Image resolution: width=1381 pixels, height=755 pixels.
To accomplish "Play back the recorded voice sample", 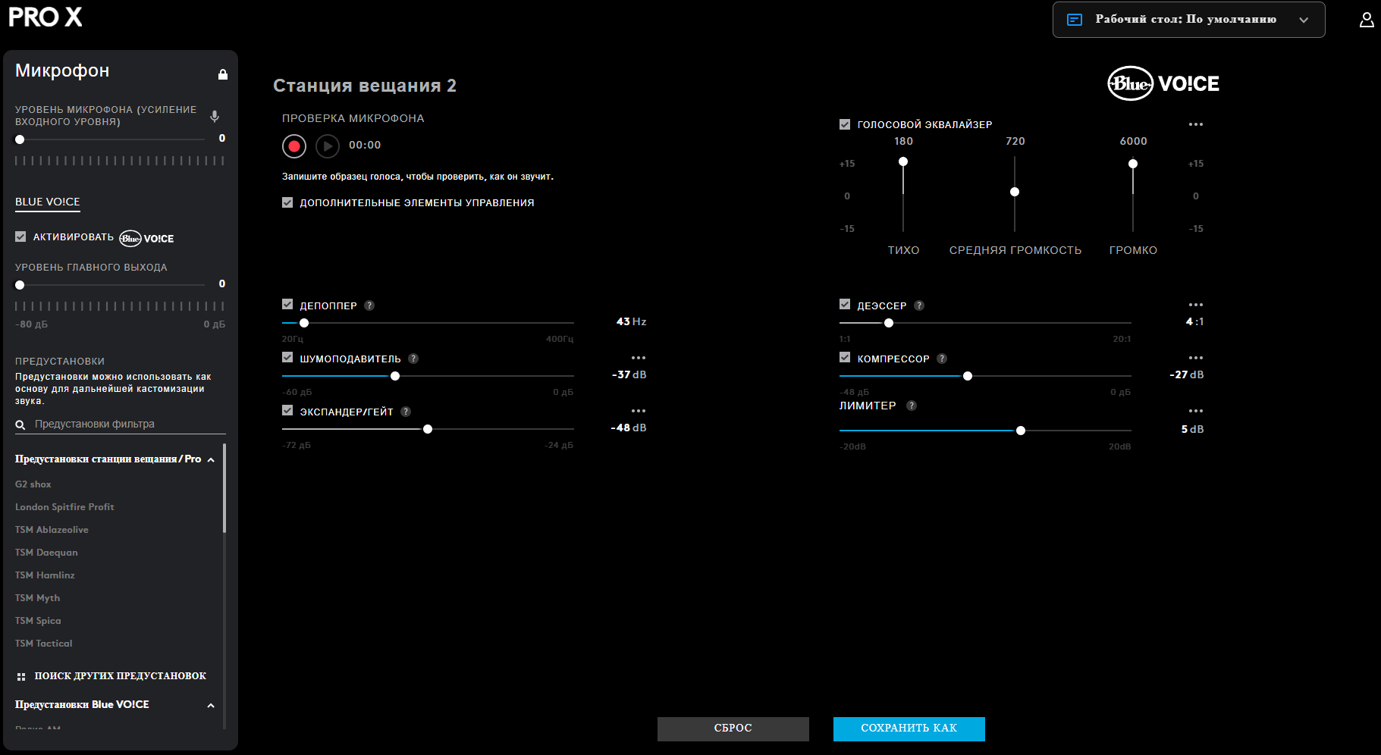I will tap(328, 146).
